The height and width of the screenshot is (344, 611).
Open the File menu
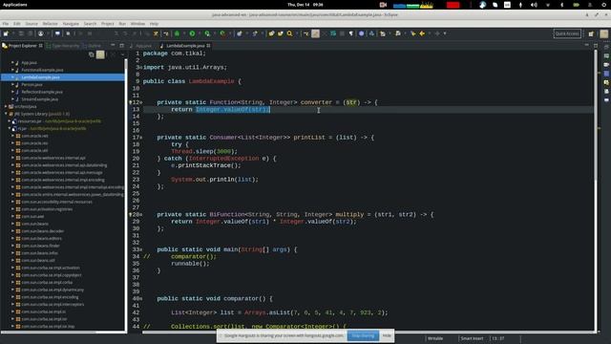[6, 24]
